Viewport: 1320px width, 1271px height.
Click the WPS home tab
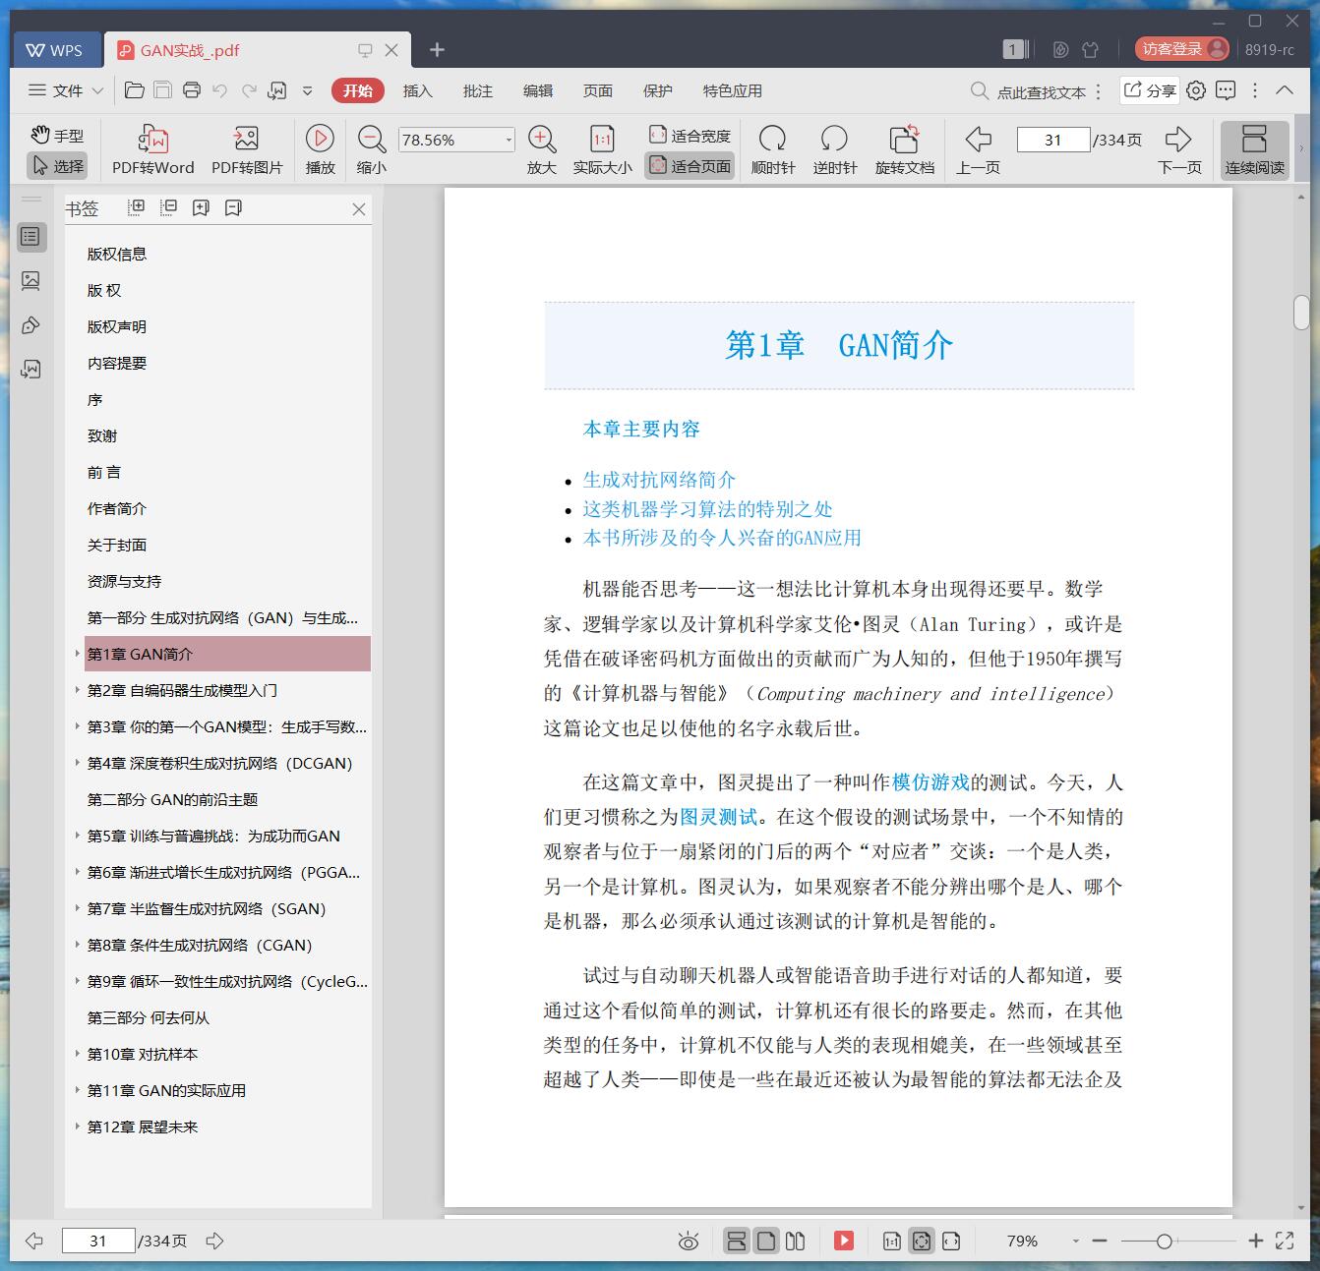55,50
